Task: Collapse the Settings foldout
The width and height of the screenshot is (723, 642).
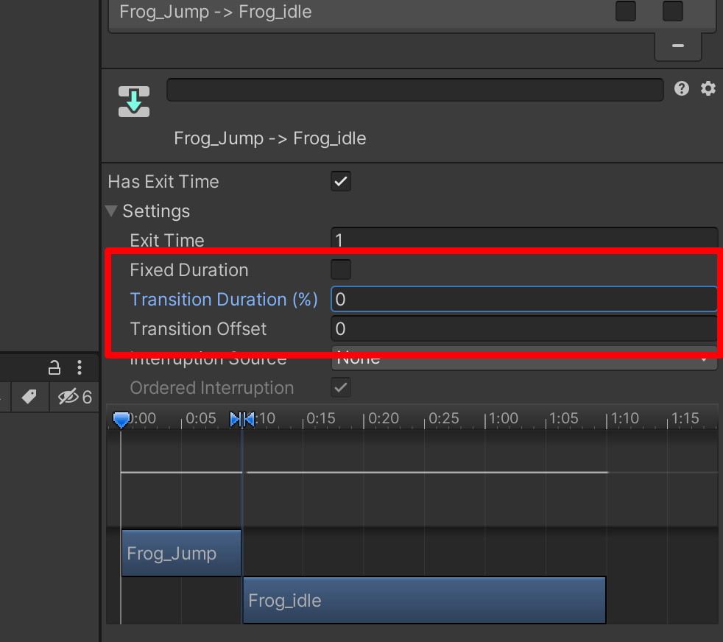Action: [x=111, y=211]
